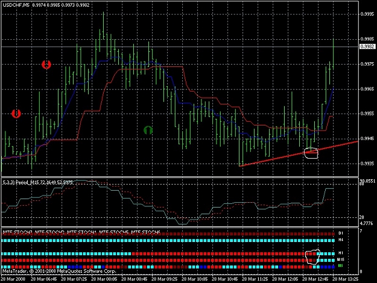Click the 0.9995 price axis label
This screenshot has height=283, width=377.
pos(367,14)
